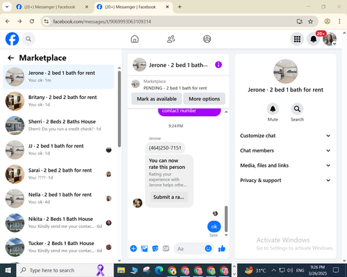Open Tucker 2 Beds 1 Bath House chat

coord(58,247)
